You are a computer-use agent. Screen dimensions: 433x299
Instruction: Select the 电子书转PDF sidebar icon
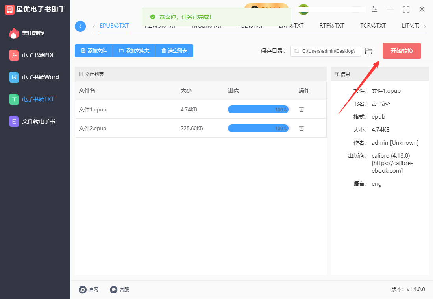point(14,55)
